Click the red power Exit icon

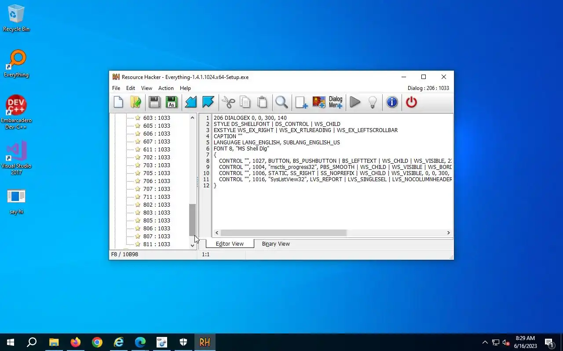click(x=411, y=102)
